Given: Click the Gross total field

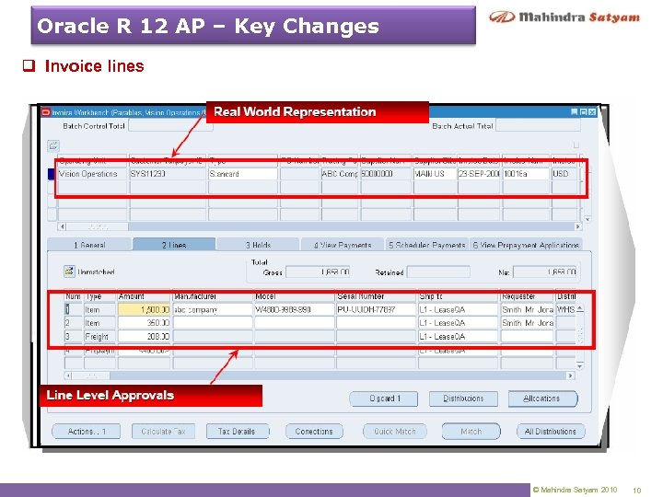Looking at the screenshot, I should click(318, 272).
